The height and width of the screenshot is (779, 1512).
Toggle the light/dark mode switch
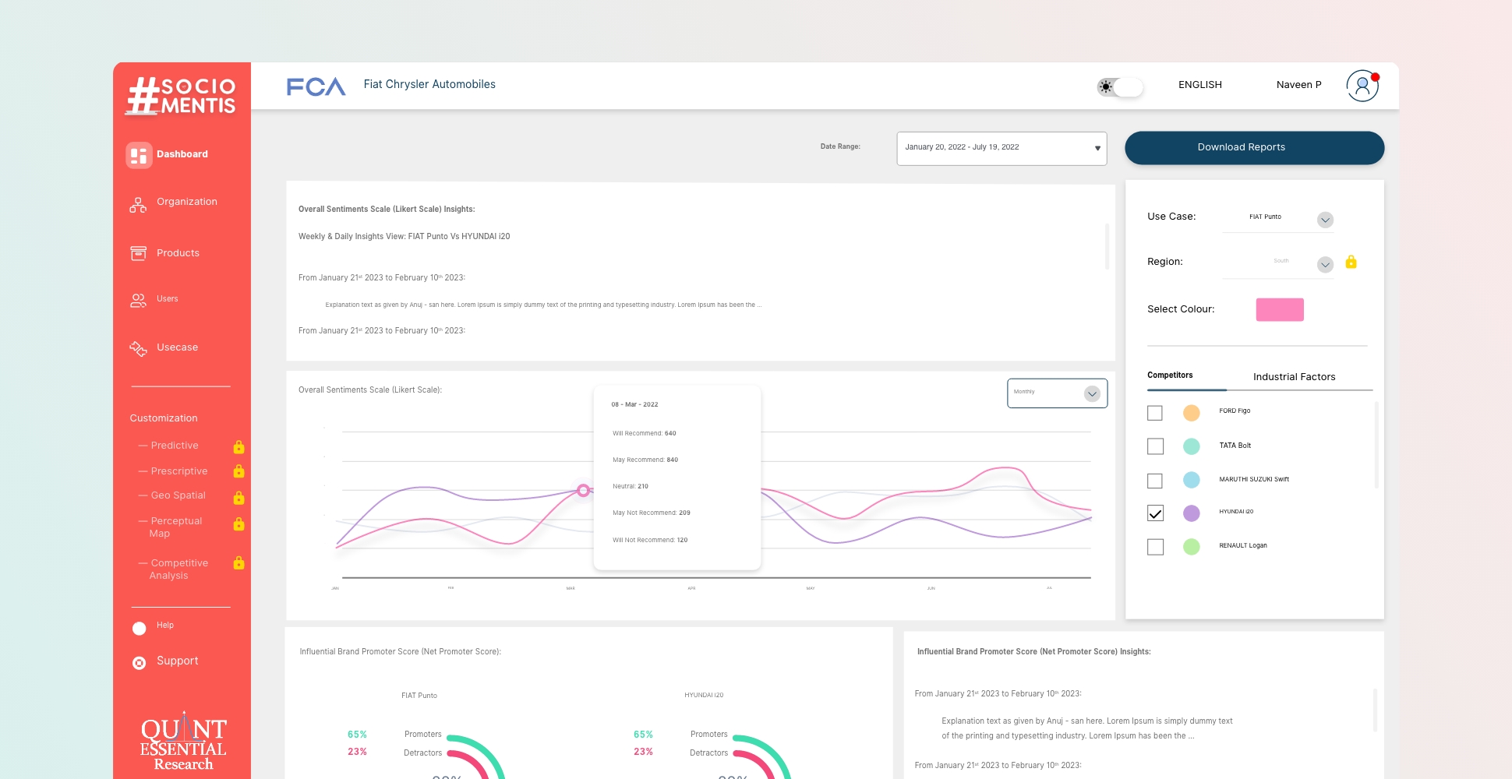tap(1120, 87)
